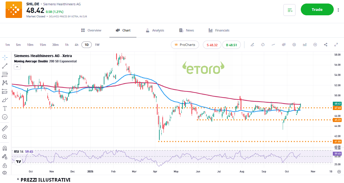
Task: Click the zoom in magnifier tool
Action: click(x=5, y=137)
